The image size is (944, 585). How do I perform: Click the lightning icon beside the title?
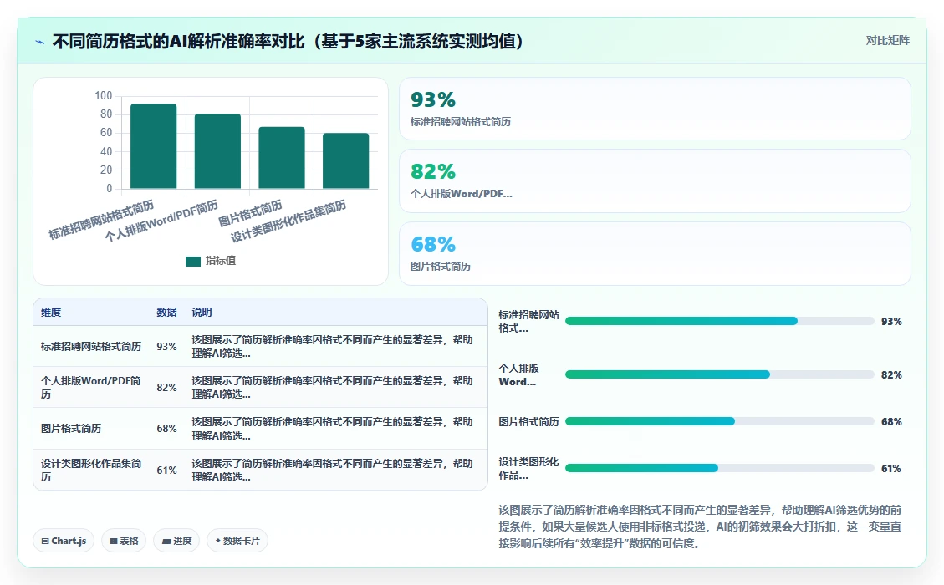pos(40,42)
